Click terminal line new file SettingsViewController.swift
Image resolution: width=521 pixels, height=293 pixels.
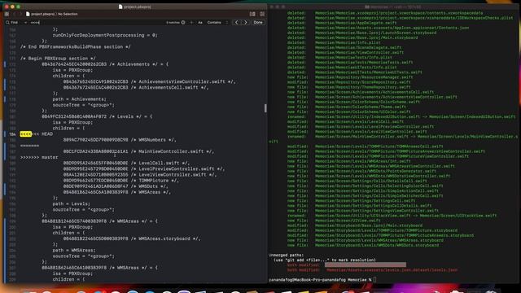tap(363, 210)
